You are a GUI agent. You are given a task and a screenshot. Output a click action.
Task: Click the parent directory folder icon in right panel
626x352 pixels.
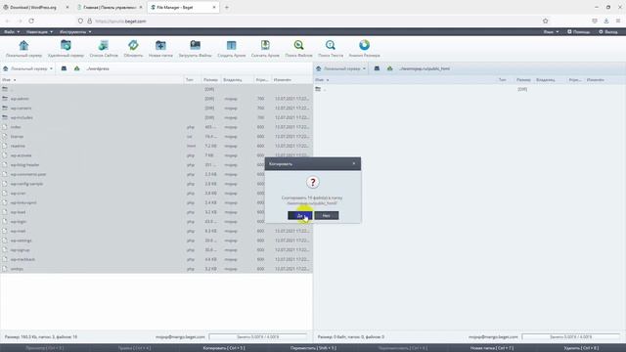(x=318, y=89)
